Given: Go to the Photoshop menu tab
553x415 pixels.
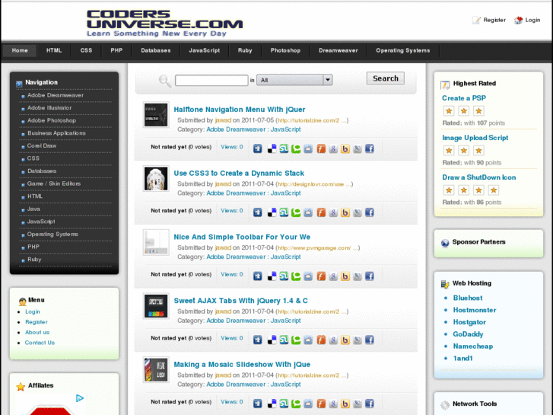Looking at the screenshot, I should tap(285, 50).
